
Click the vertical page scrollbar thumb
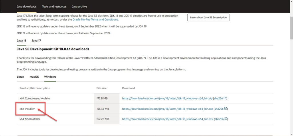(x=291, y=28)
